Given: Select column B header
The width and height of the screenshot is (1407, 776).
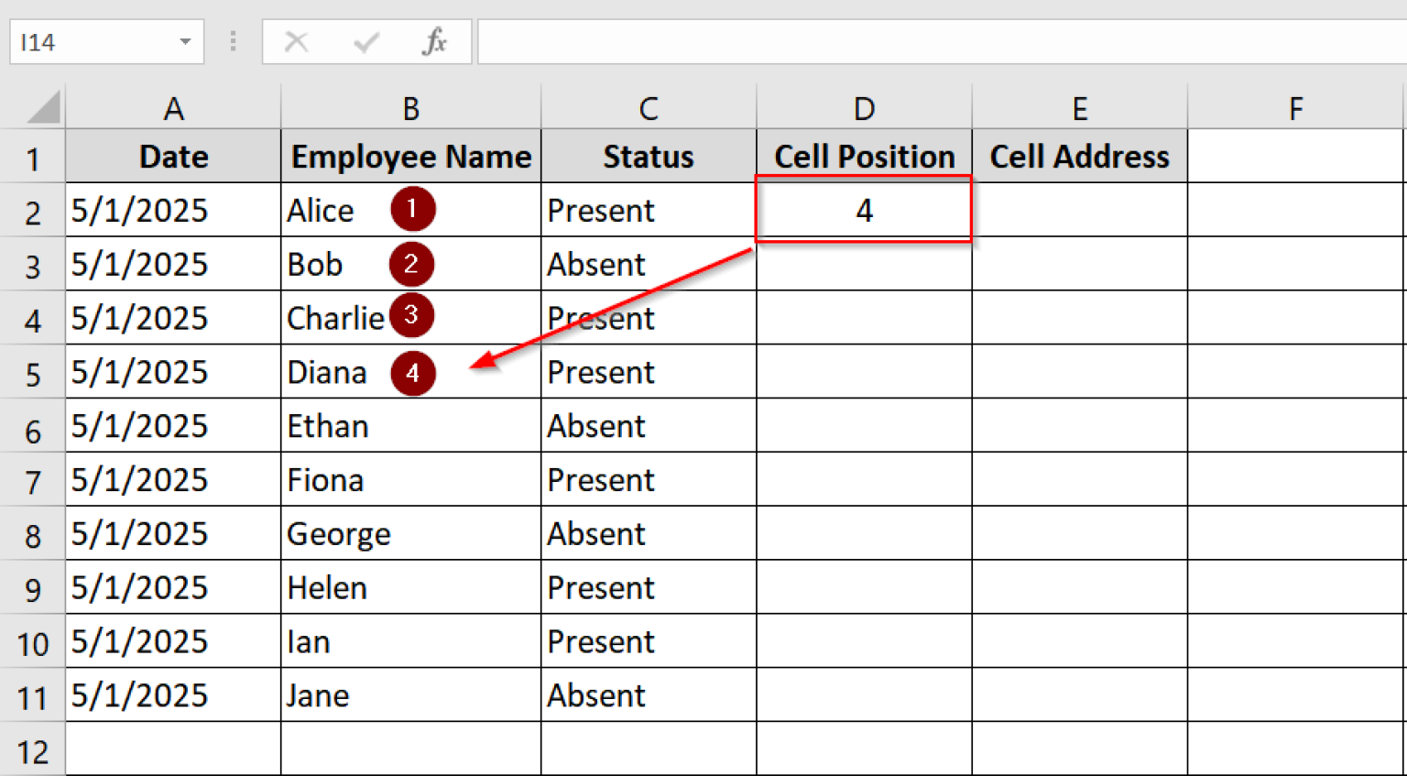Looking at the screenshot, I should (410, 109).
